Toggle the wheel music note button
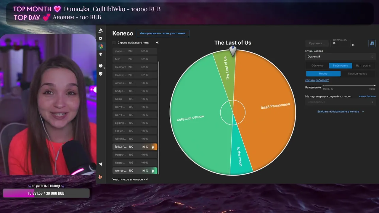The image size is (379, 213). click(372, 43)
